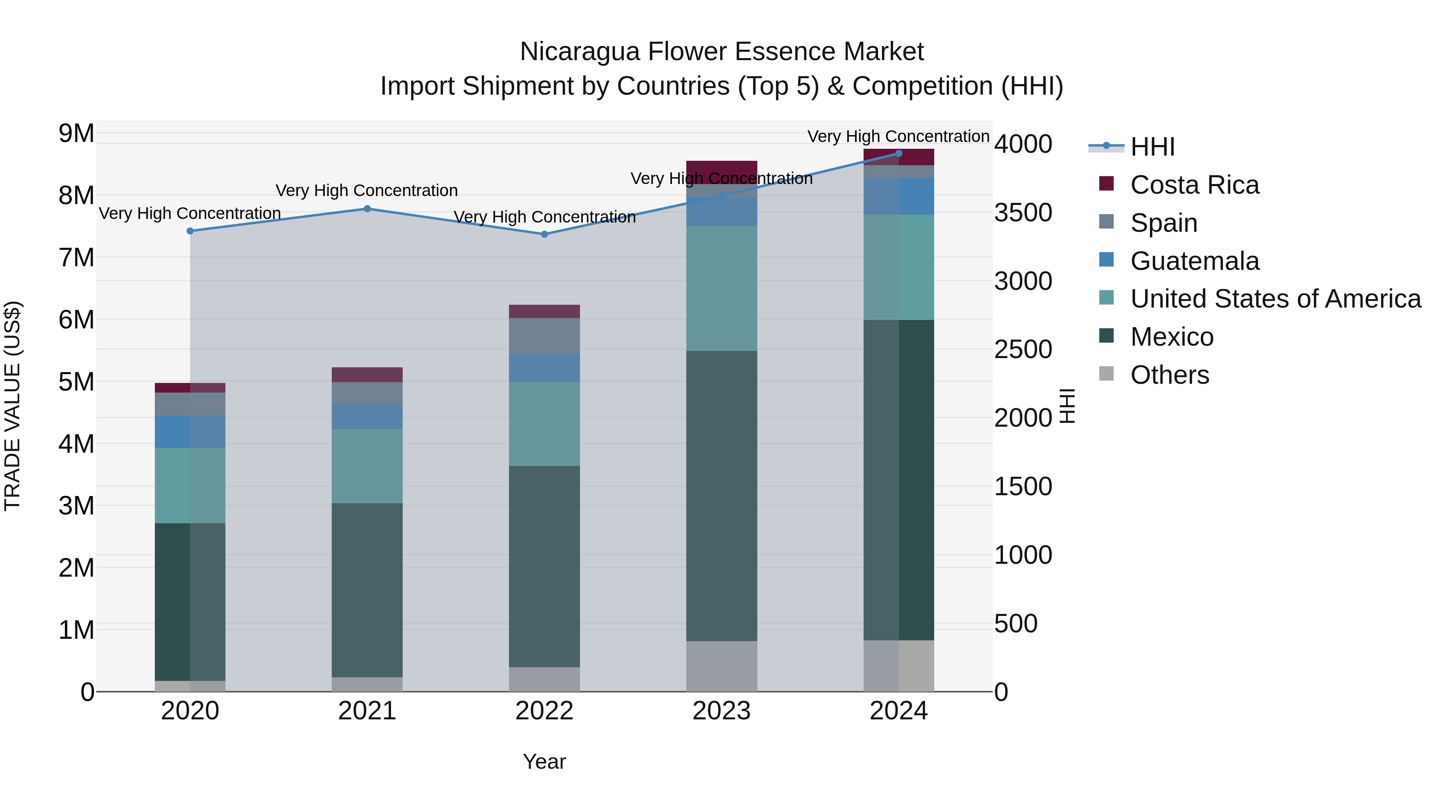The height and width of the screenshot is (812, 1444).
Task: Click the Mexico segment of the 2021 bar
Action: coord(367,590)
